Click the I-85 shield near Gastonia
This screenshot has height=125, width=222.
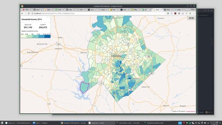(58, 44)
